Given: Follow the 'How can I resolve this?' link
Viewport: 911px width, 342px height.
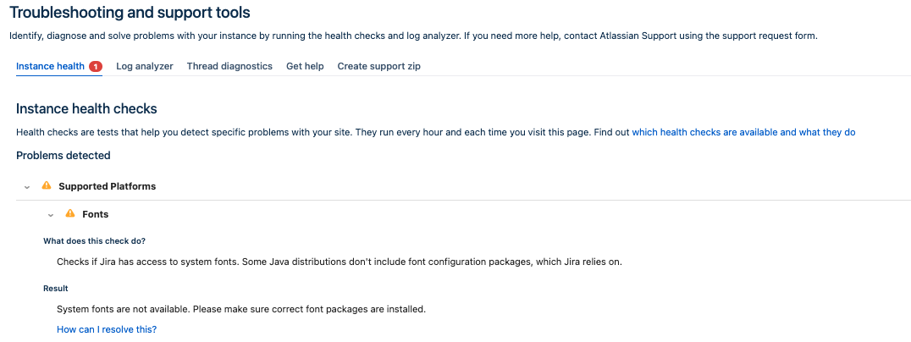Looking at the screenshot, I should (x=107, y=329).
